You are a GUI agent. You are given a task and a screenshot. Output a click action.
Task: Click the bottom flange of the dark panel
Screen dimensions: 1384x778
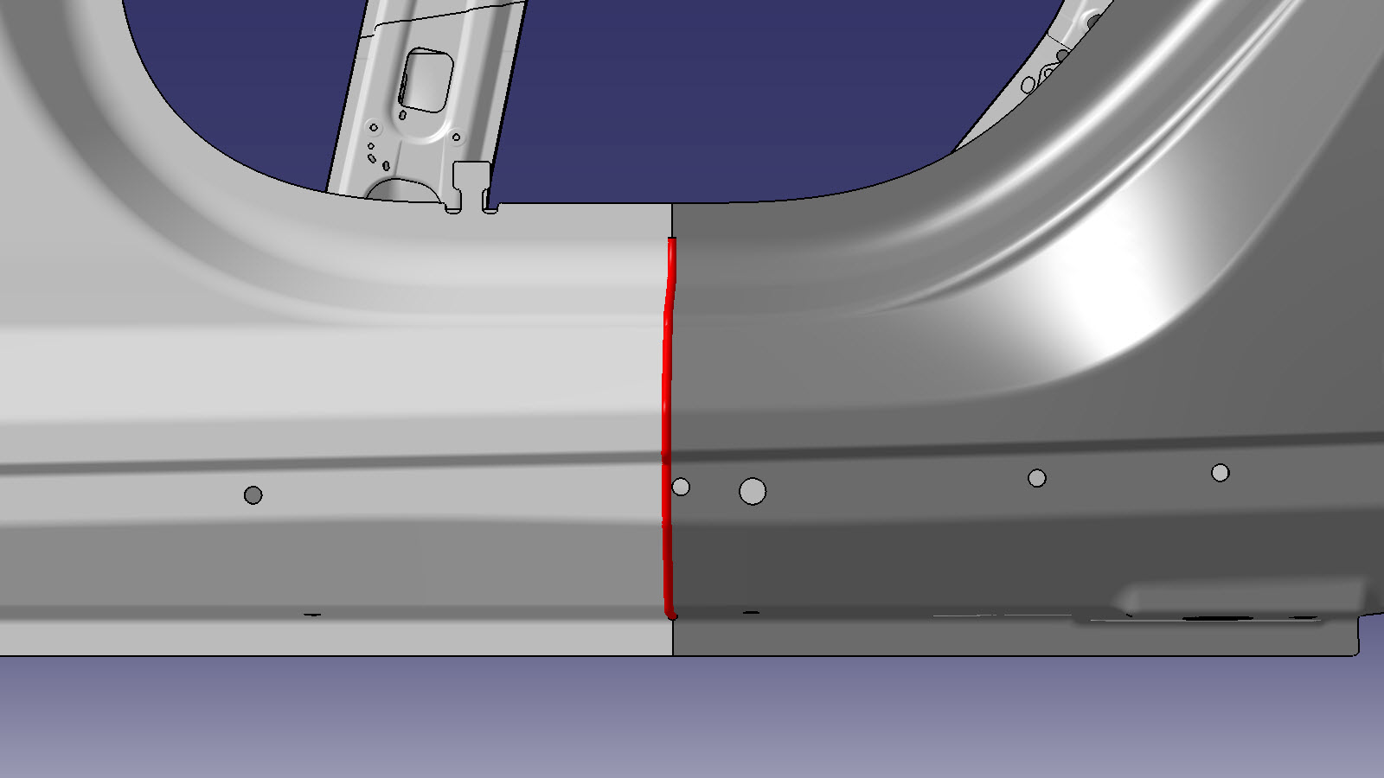(951, 638)
